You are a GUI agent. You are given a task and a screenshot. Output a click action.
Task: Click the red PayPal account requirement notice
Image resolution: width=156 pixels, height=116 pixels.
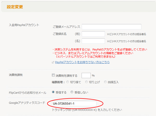[x=100, y=49]
